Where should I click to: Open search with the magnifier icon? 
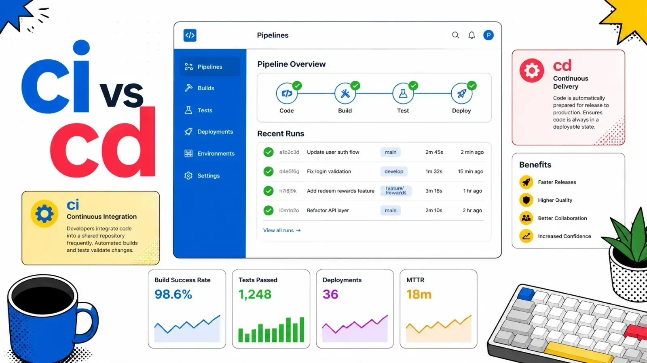tap(456, 35)
